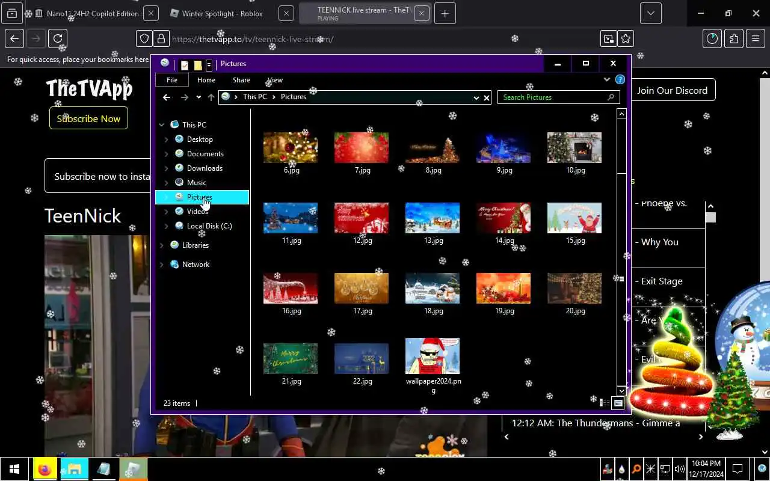
Task: Go back in Firefox browser
Action: pyautogui.click(x=14, y=38)
